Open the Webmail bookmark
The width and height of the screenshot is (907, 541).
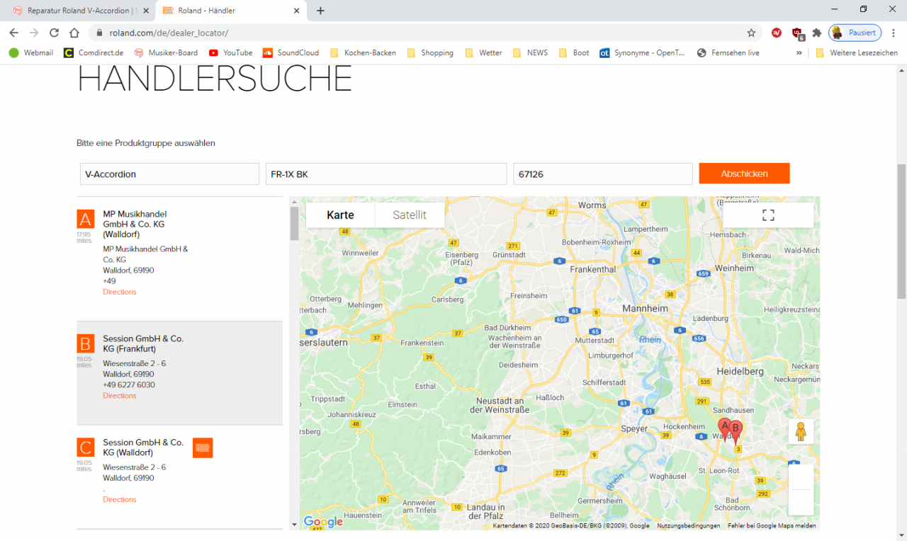pos(31,52)
